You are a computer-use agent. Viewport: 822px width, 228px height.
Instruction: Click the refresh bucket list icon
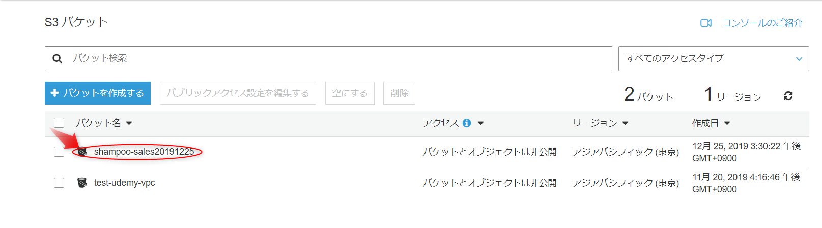point(788,95)
